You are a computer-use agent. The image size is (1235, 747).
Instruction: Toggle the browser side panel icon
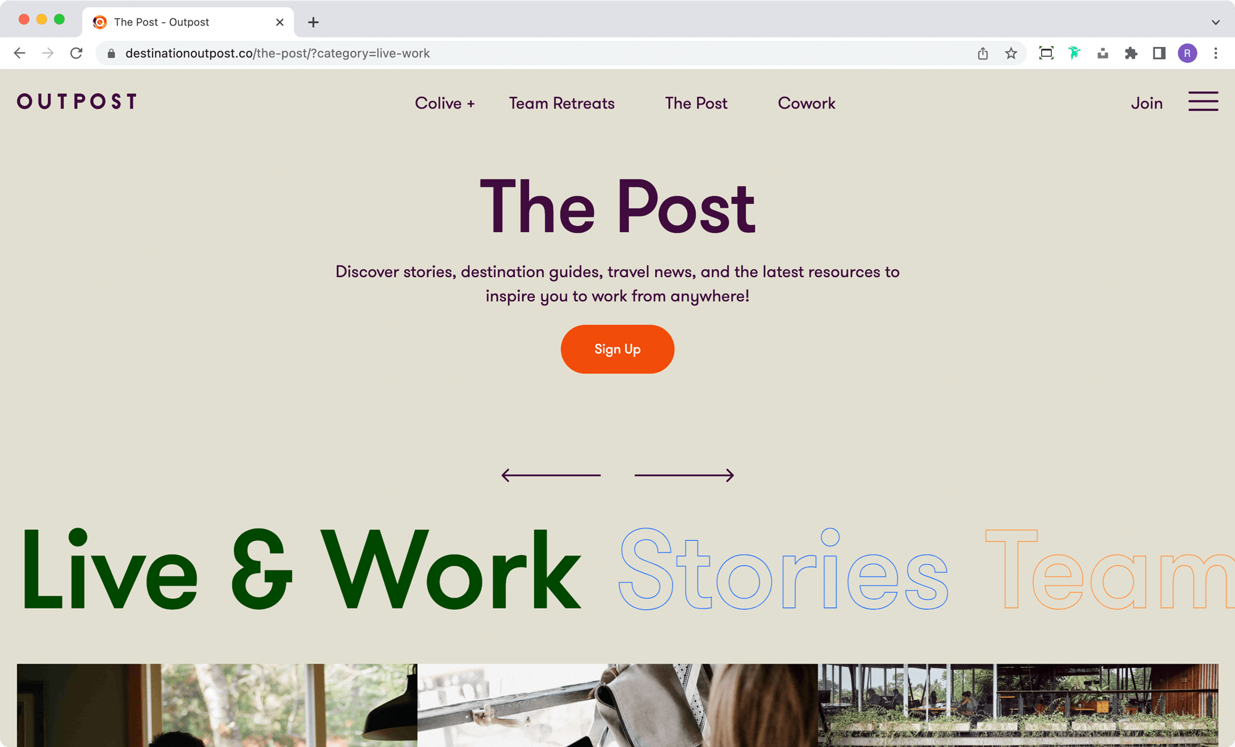1159,53
